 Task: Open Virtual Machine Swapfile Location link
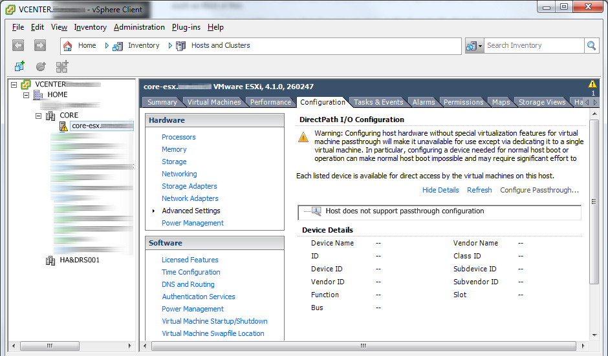(x=213, y=333)
